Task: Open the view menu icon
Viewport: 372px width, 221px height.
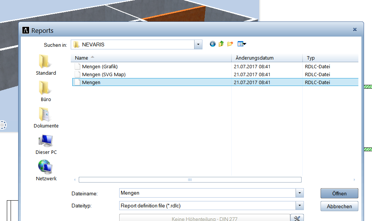Action: tap(241, 44)
